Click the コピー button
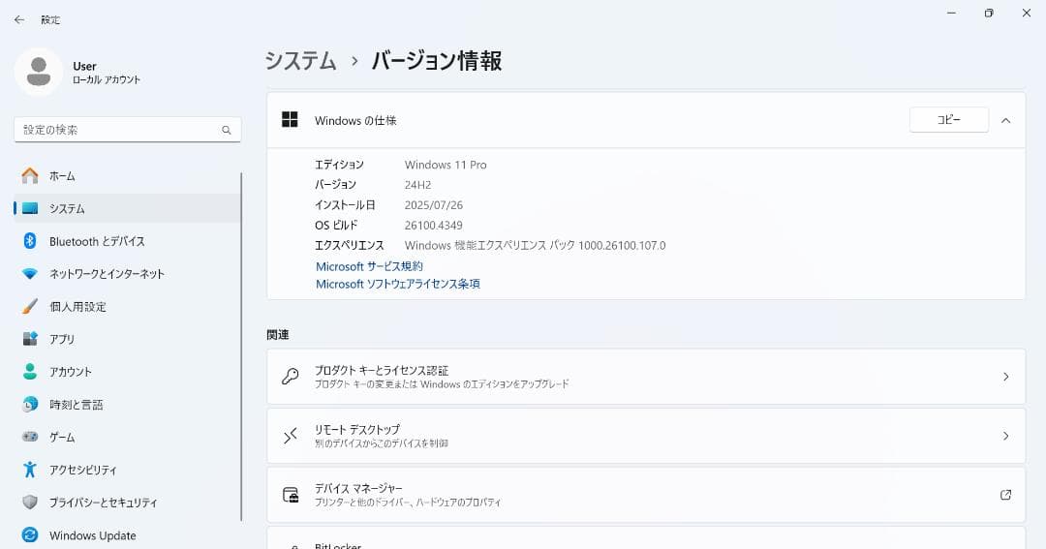The width and height of the screenshot is (1046, 549). point(948,120)
